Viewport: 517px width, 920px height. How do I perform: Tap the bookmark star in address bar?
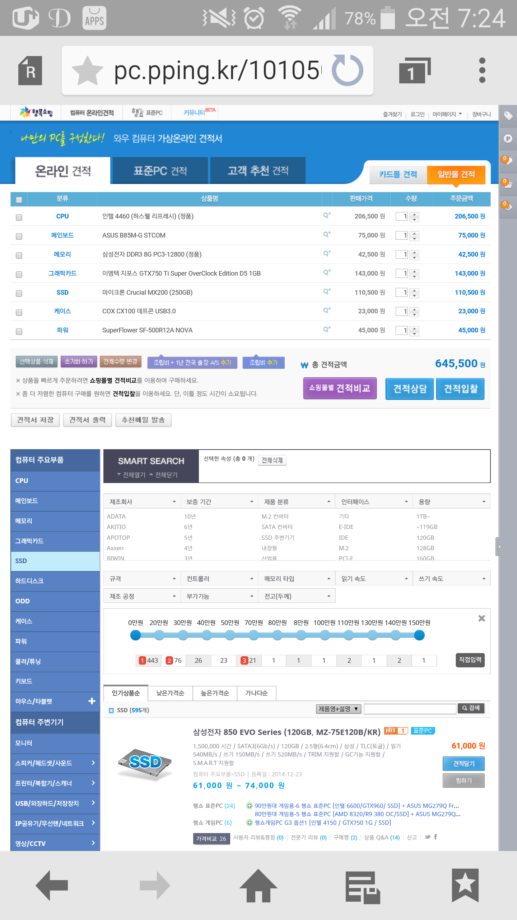87,70
